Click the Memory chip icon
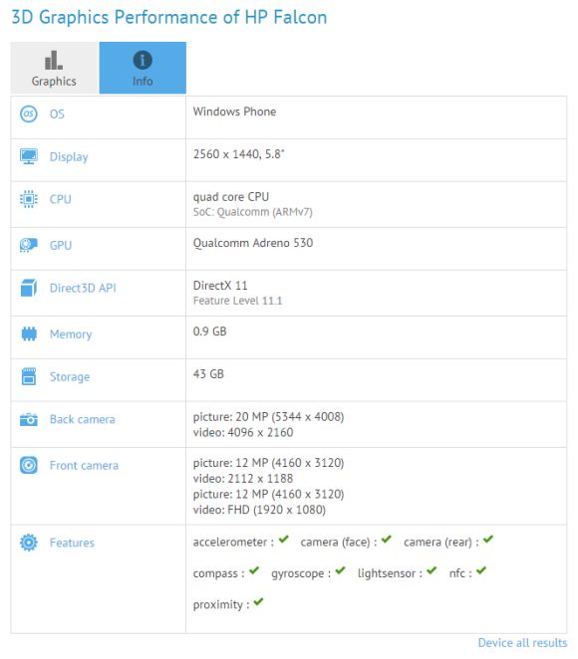The height and width of the screenshot is (659, 578). (29, 334)
